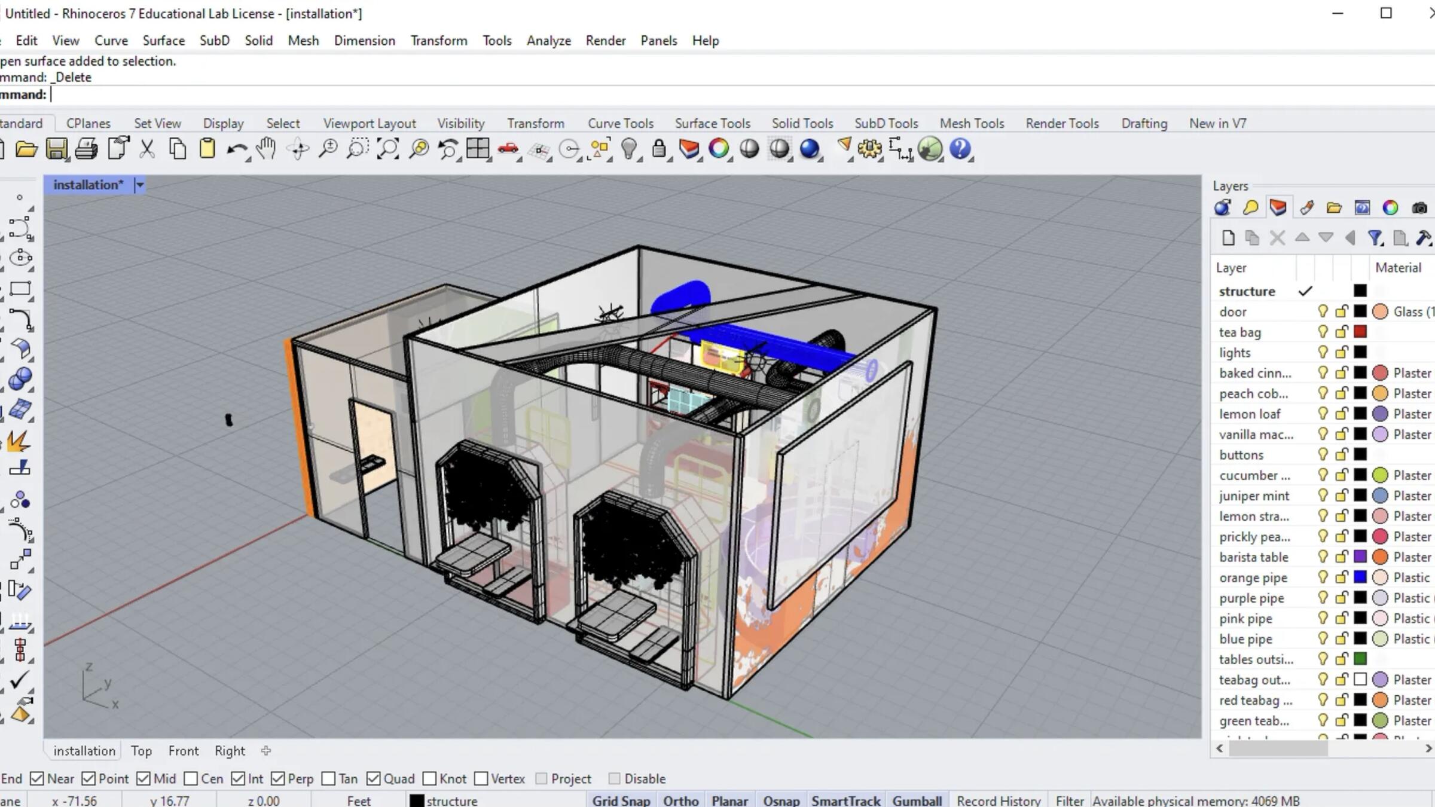Click the four-viewport layout icon

pos(478,148)
